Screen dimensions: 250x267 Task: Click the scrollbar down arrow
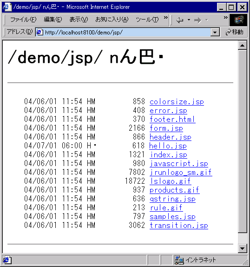(x=243, y=248)
